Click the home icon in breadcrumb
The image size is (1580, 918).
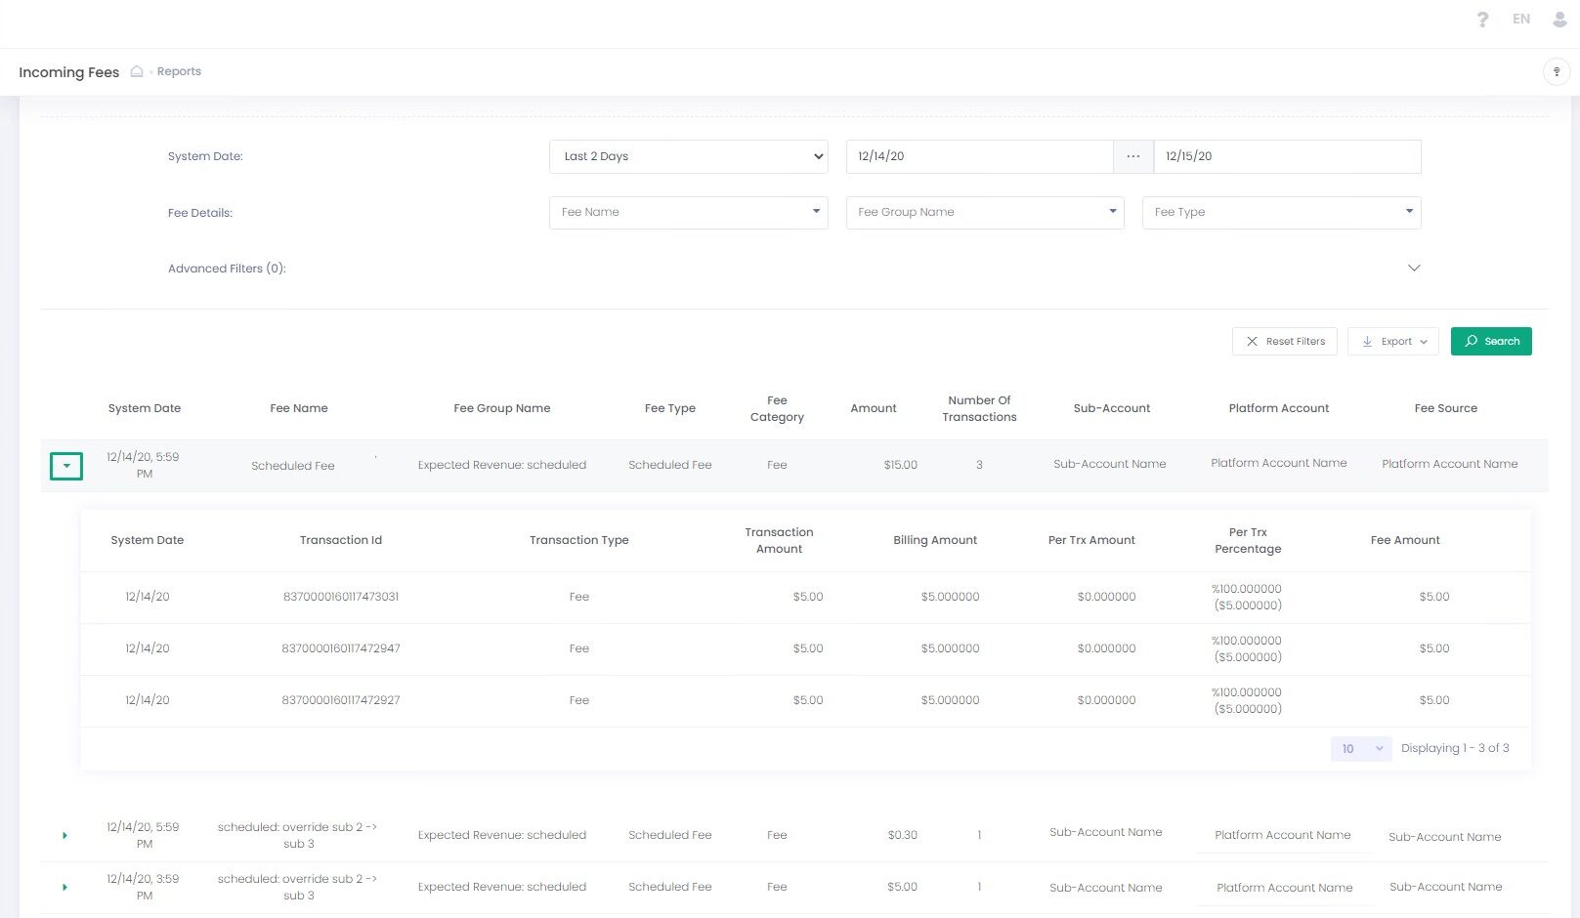137,71
